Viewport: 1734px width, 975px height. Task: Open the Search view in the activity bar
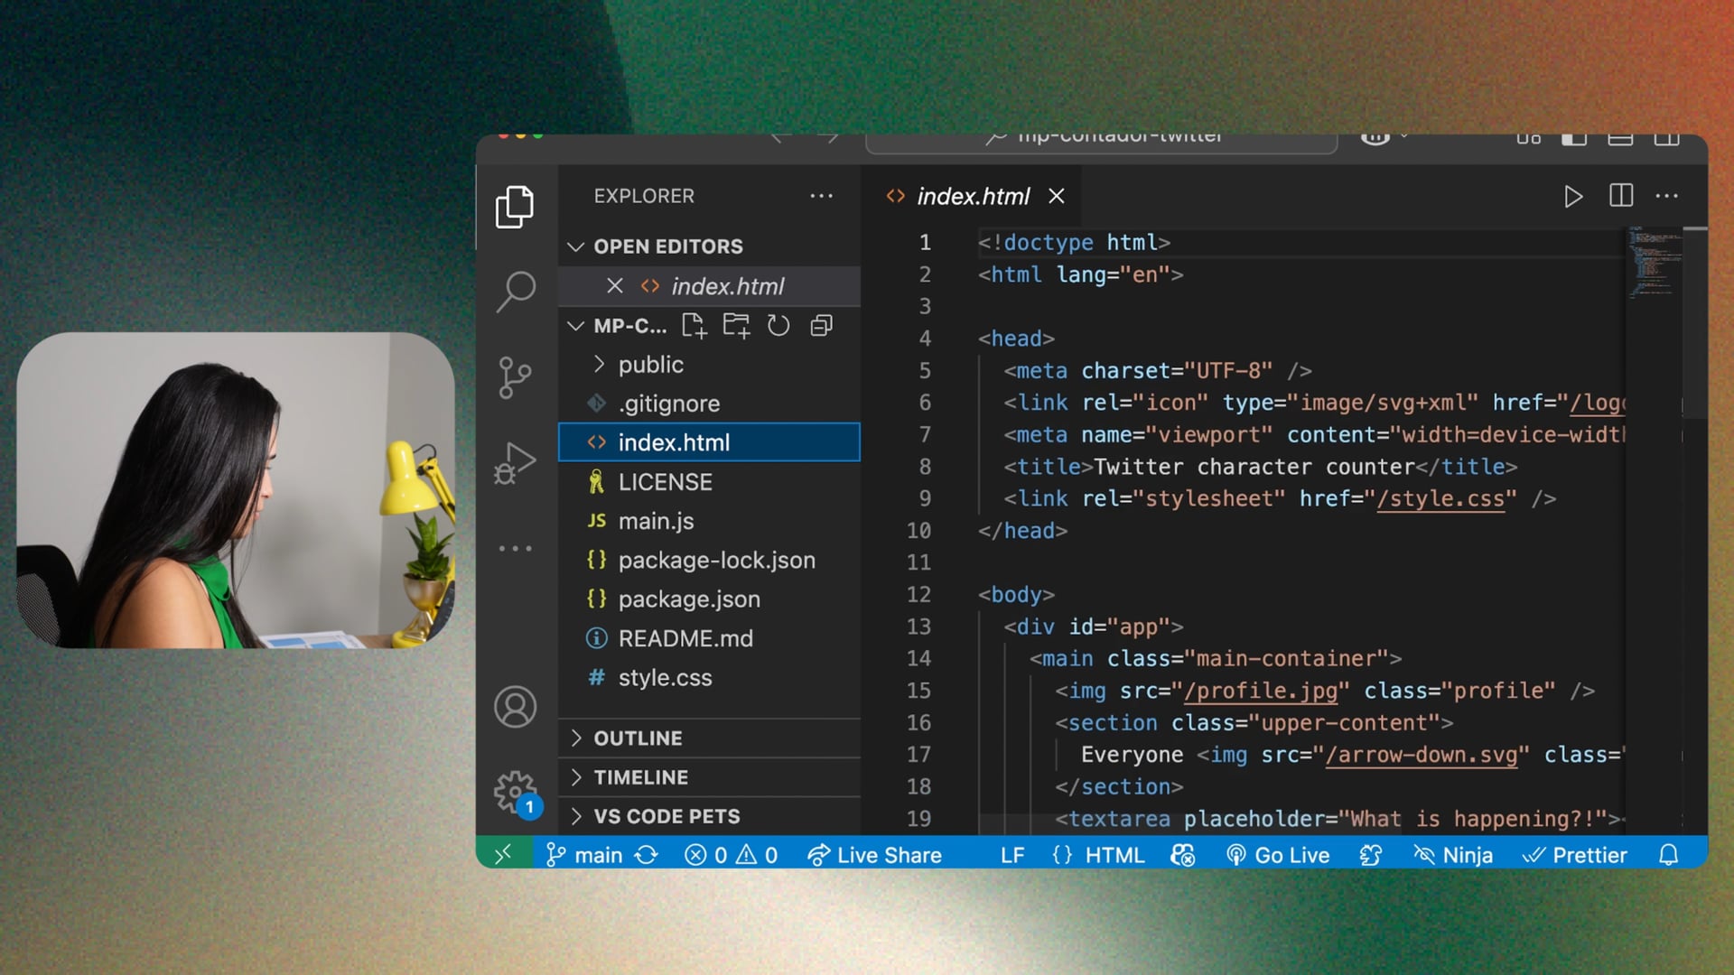click(x=516, y=292)
